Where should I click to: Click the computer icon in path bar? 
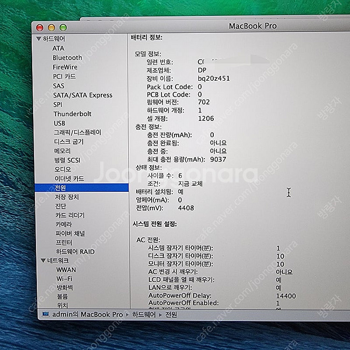click(46, 314)
